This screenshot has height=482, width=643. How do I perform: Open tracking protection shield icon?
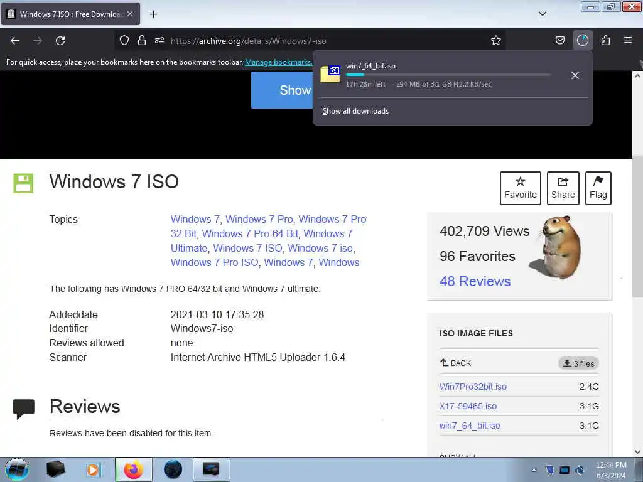coord(124,40)
